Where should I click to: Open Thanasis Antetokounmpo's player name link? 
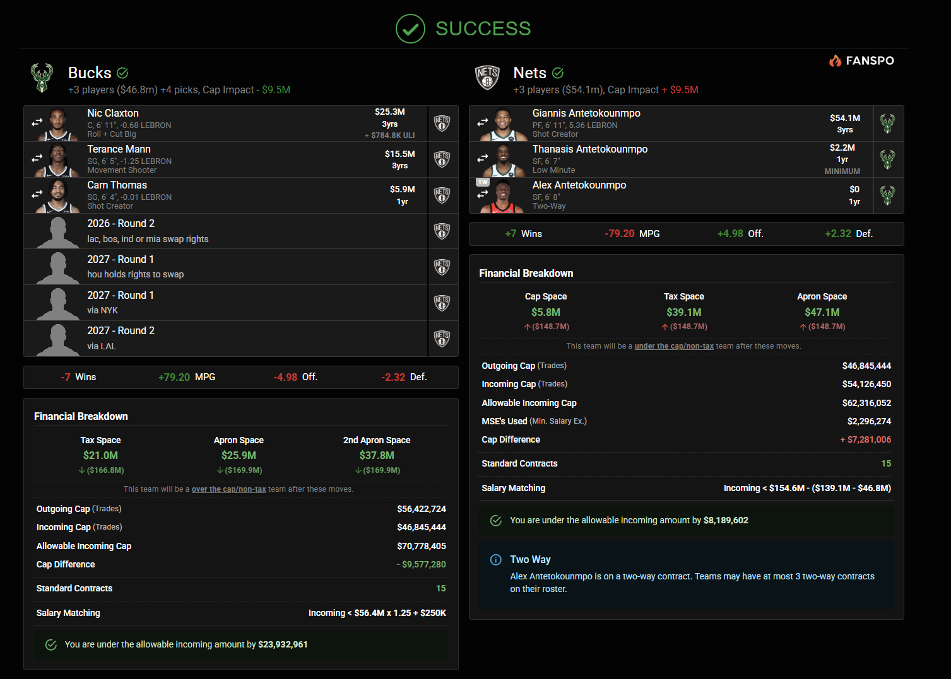coord(590,149)
